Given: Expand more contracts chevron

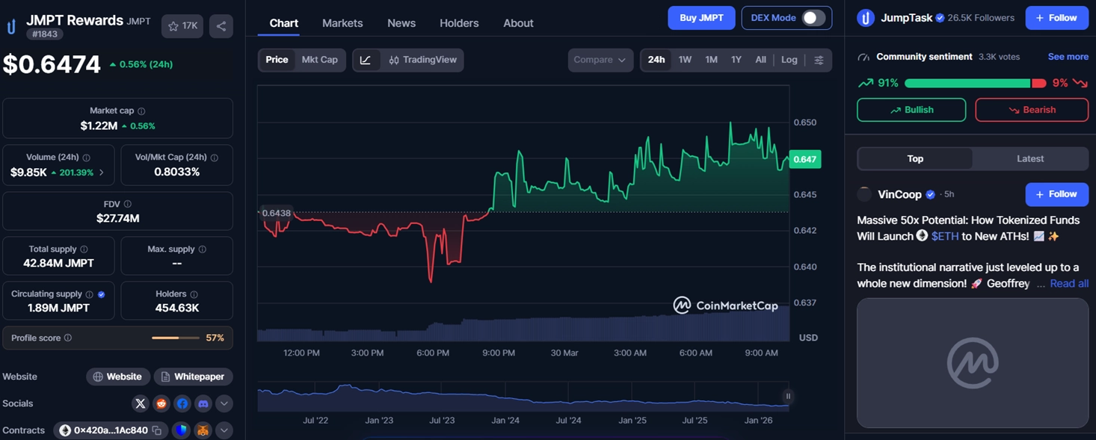Looking at the screenshot, I should pos(224,430).
